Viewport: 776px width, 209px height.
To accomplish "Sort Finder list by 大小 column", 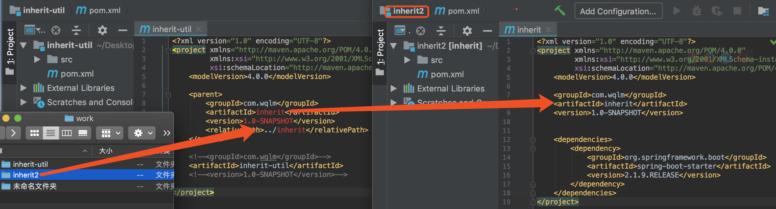I will point(105,151).
